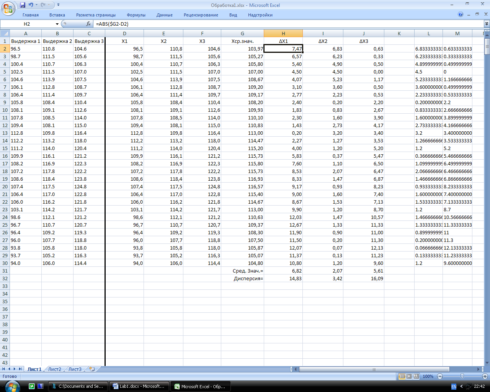Switch to Page Break Preview
490x392 pixels.
click(x=416, y=376)
